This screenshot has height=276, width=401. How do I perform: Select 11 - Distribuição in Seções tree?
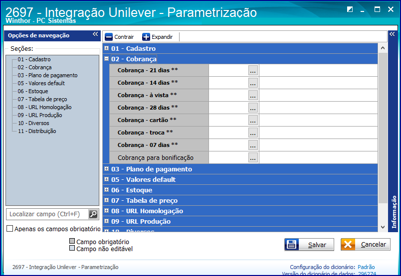37,131
